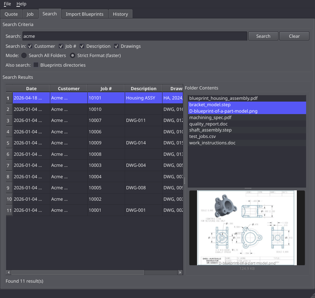
Task: Choose Strict Format (faster) mode
Action: click(x=73, y=56)
